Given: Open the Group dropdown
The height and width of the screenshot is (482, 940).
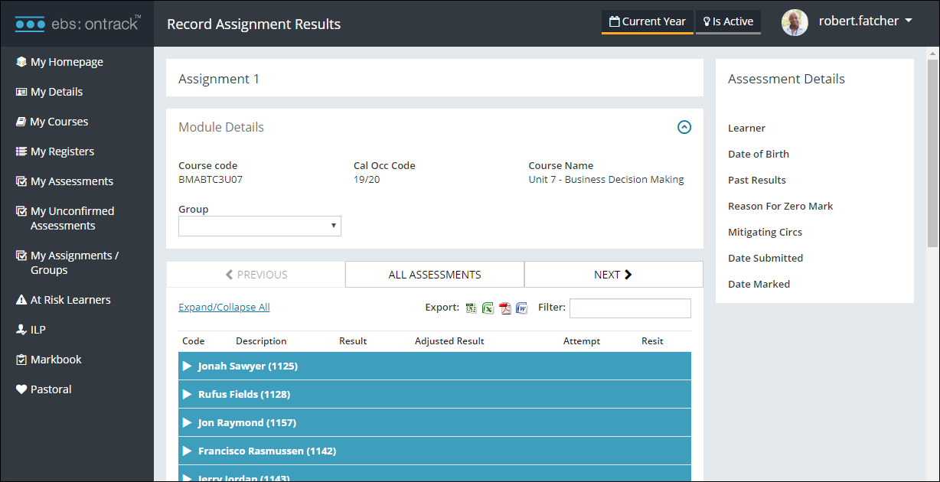Looking at the screenshot, I should [x=259, y=226].
